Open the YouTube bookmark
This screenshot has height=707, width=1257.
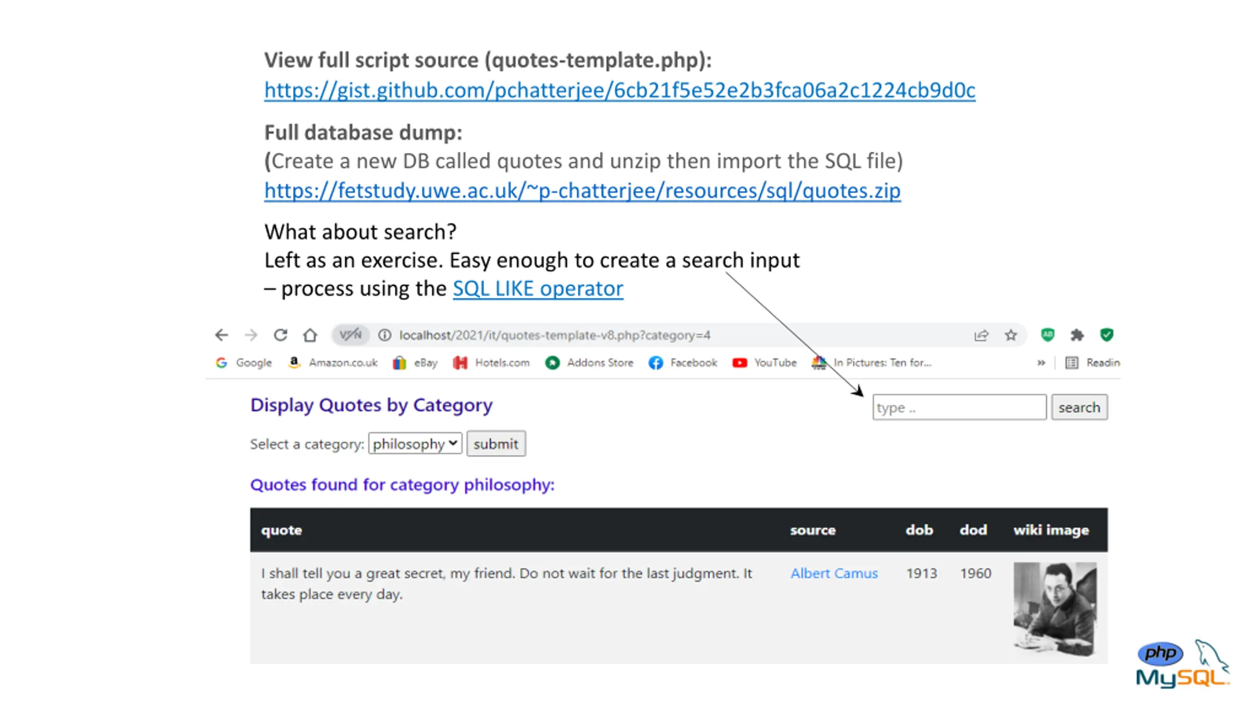pyautogui.click(x=765, y=363)
